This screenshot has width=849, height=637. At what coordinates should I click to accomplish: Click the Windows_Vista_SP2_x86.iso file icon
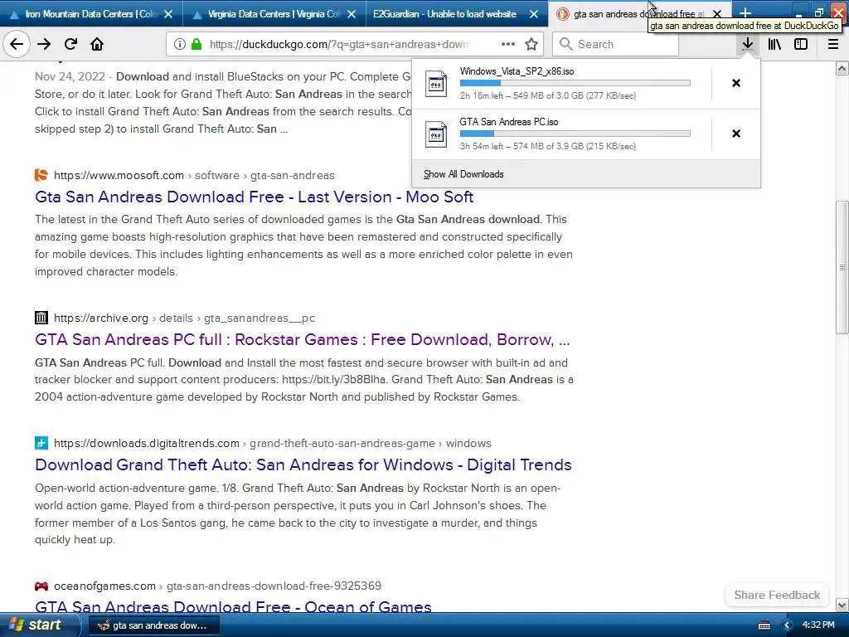[x=436, y=84]
